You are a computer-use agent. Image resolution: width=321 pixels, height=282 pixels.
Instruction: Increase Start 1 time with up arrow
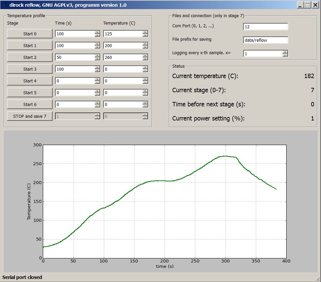97,44
